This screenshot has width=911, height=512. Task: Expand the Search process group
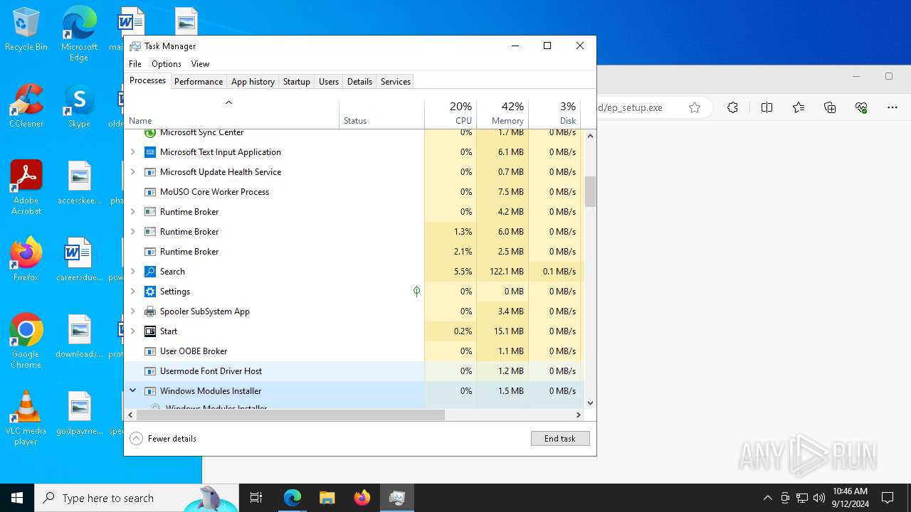132,272
